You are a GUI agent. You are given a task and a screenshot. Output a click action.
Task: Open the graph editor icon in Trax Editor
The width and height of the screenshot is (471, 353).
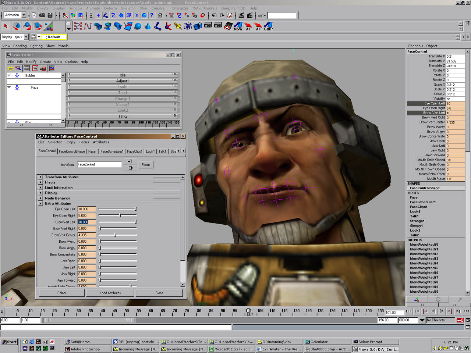coord(52,68)
